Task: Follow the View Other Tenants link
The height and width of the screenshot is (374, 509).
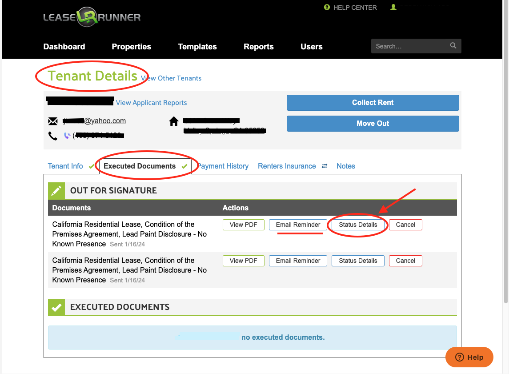Action: point(171,78)
